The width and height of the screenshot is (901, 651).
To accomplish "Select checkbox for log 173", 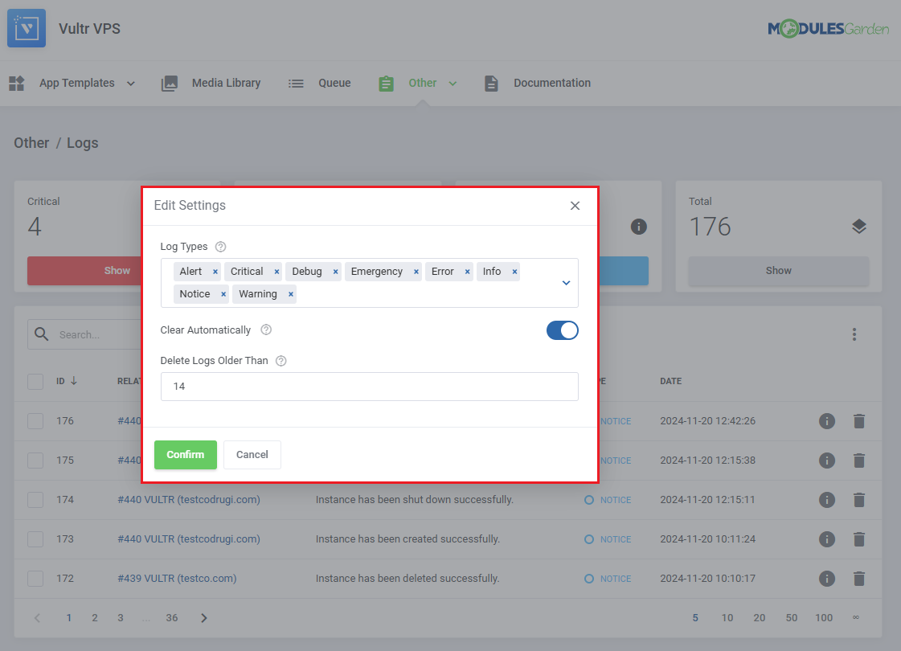I will [x=35, y=539].
